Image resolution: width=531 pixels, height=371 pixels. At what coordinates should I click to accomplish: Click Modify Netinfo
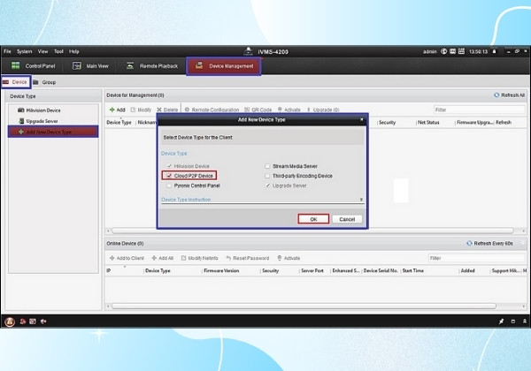click(200, 258)
